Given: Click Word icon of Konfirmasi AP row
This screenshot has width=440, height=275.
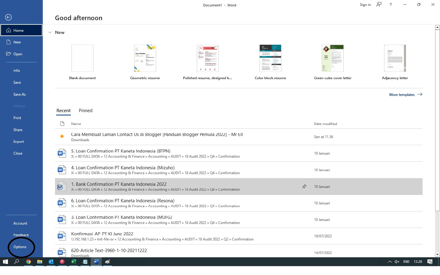Looking at the screenshot, I should click(x=62, y=236).
